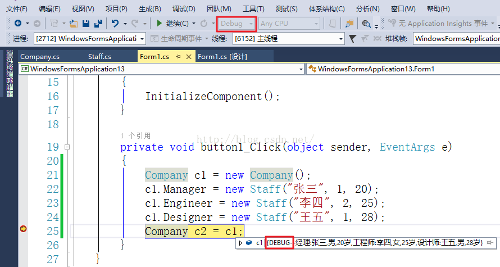The height and width of the screenshot is (267, 500).
Task: Undo the last action via the toolbar arrow
Action: coord(115,23)
